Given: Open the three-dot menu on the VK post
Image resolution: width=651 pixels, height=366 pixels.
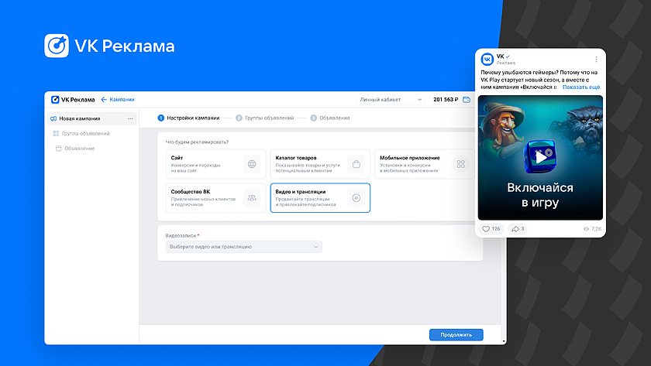Looking at the screenshot, I should pyautogui.click(x=596, y=60).
